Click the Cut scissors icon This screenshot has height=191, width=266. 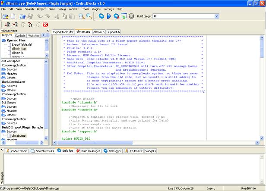point(57,16)
